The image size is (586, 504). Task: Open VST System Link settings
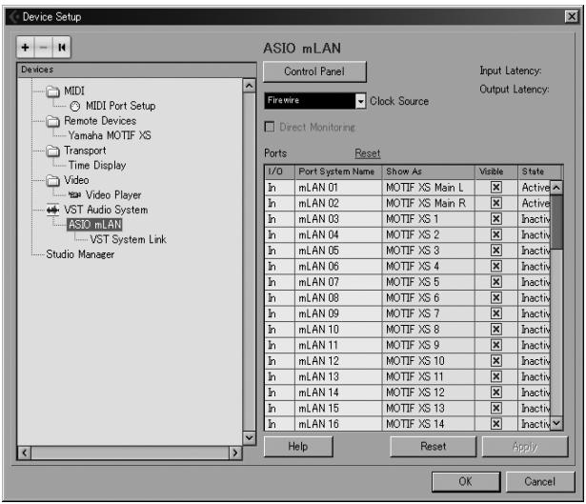click(129, 239)
